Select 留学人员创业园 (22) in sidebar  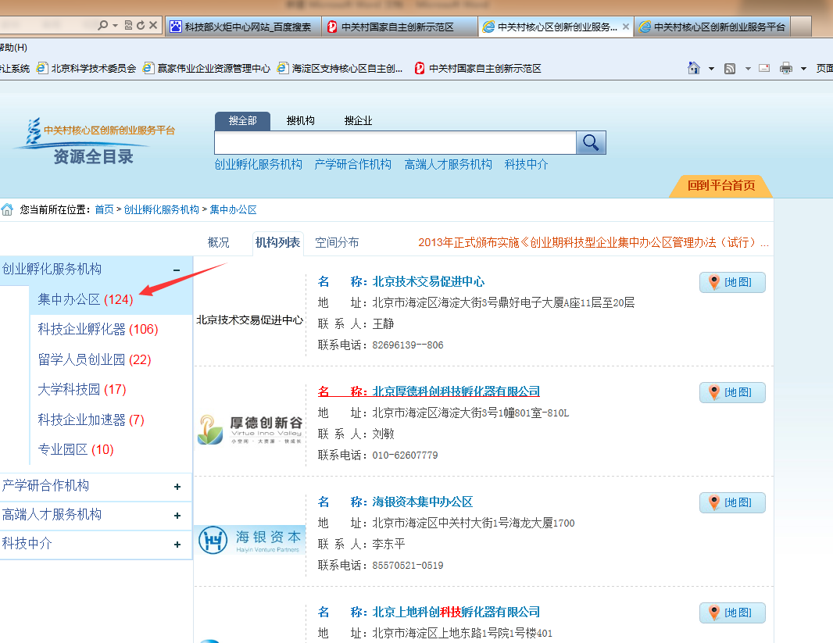(95, 359)
